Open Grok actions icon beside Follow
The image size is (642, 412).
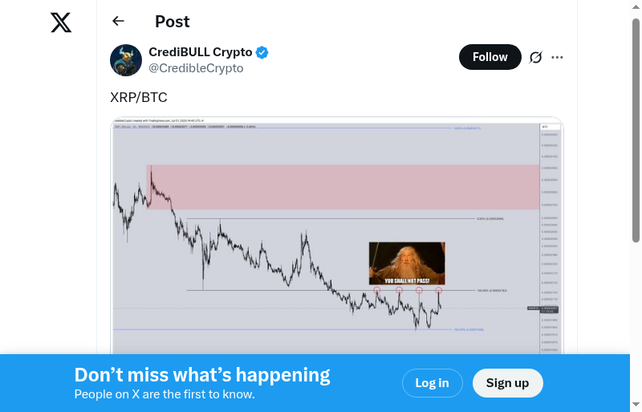pyautogui.click(x=535, y=57)
